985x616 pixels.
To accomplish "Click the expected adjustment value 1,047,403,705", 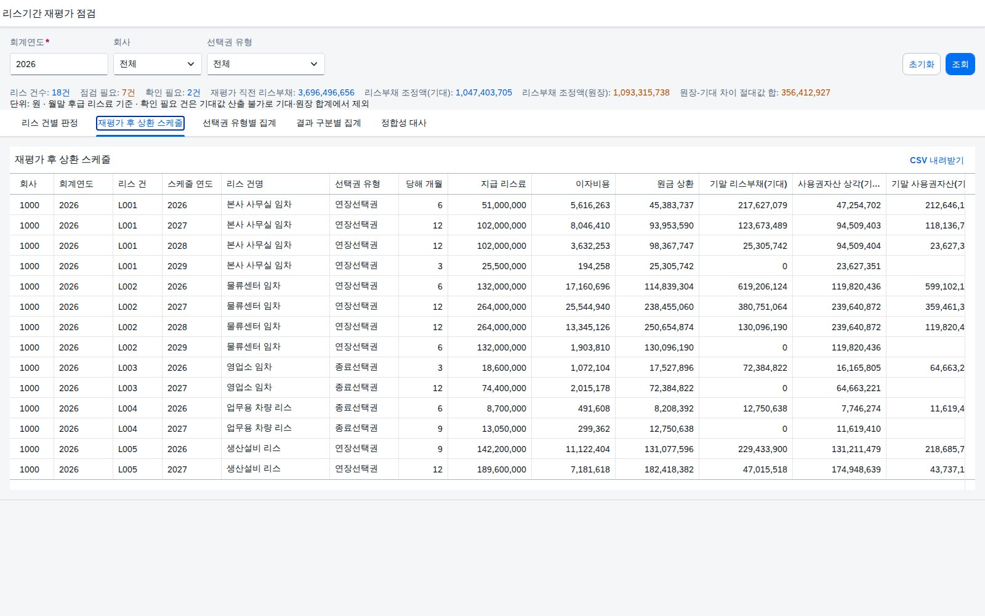I will click(483, 93).
